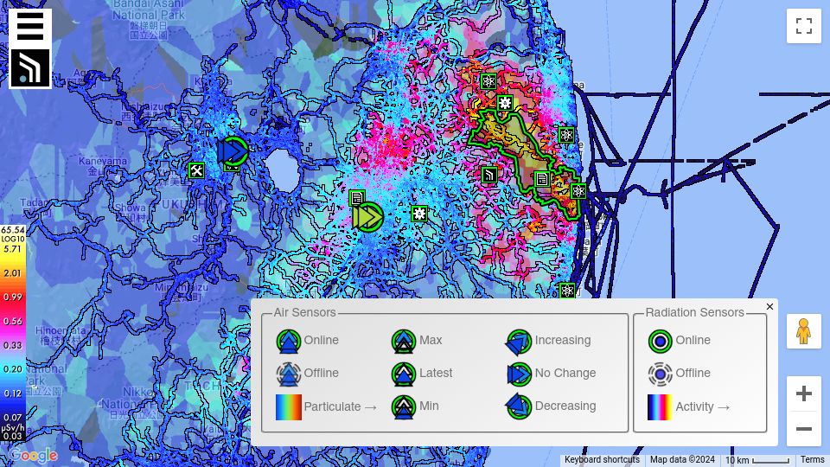Image resolution: width=830 pixels, height=467 pixels.
Task: Click the "Latest" legend label
Action: click(x=436, y=373)
